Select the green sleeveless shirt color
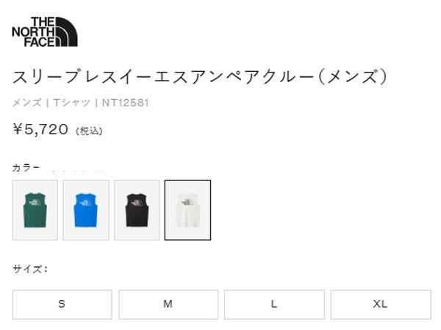Viewport: 441px width, 330px height. (x=35, y=210)
